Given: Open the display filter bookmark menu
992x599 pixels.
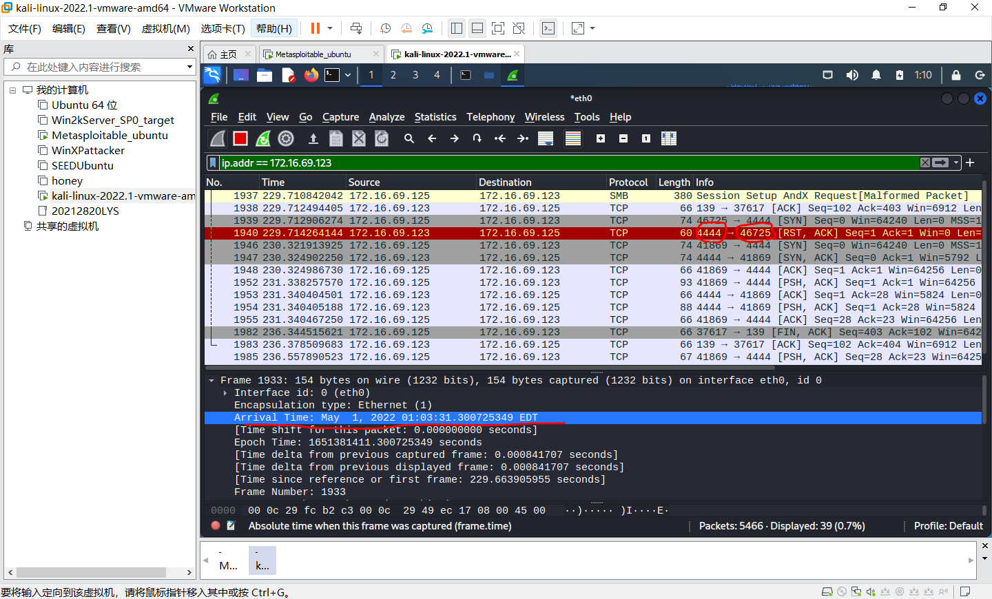Looking at the screenshot, I should (214, 163).
